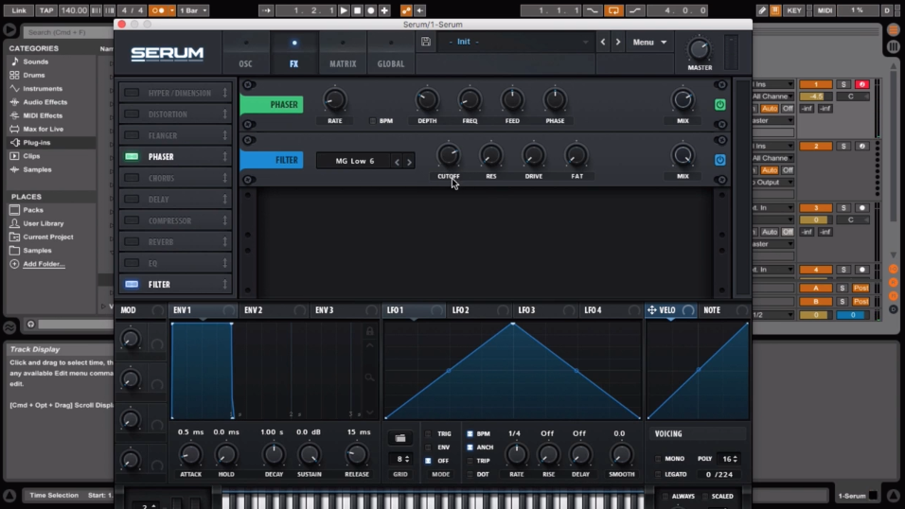Enable MONO voicing checkbox
The height and width of the screenshot is (509, 905).
coord(658,459)
